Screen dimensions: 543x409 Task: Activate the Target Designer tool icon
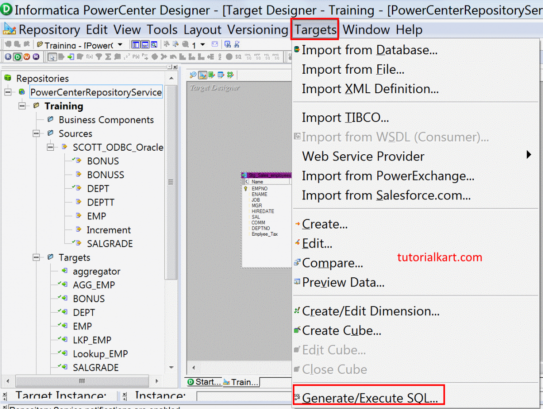(x=203, y=75)
